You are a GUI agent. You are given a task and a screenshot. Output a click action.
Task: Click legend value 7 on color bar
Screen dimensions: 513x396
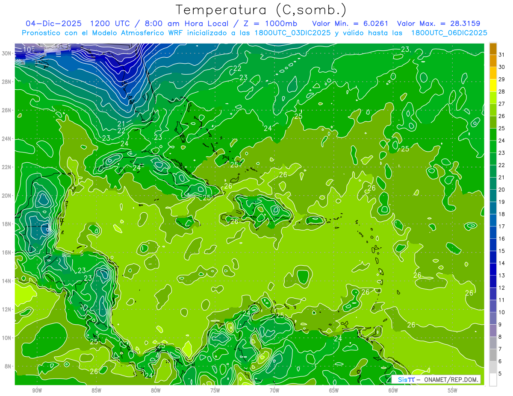click(500, 349)
